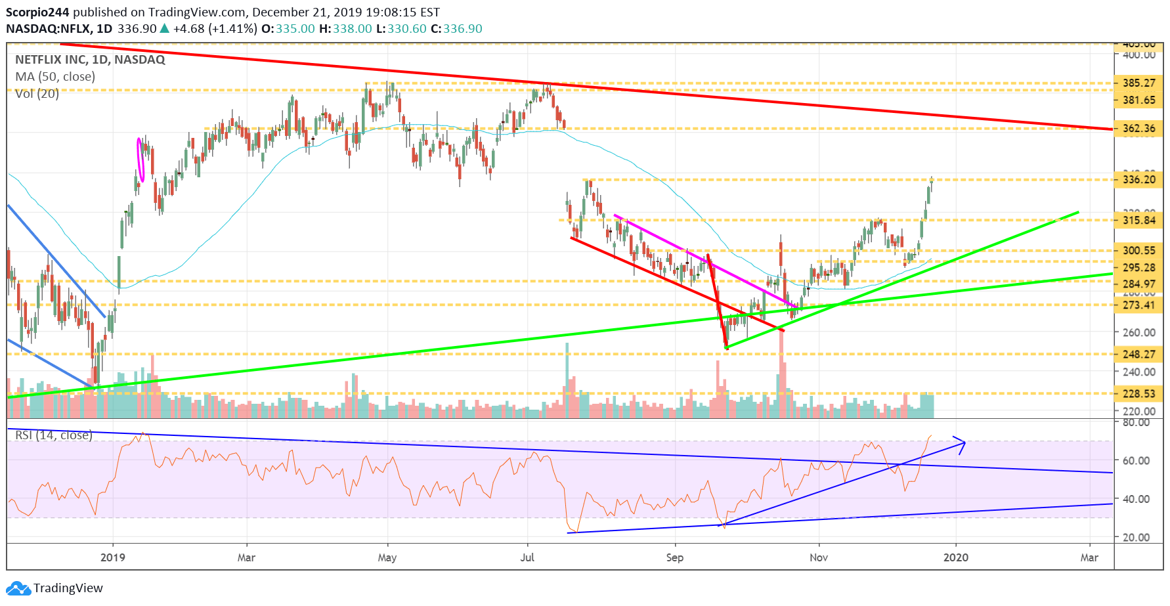Click the TradingView wordmark at the bottom

pyautogui.click(x=68, y=588)
